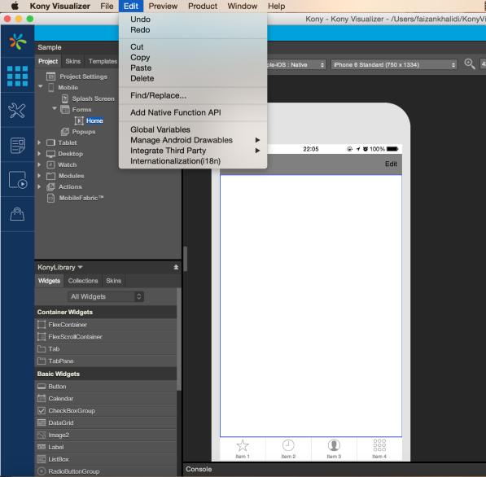Switch to the Collections tab
The width and height of the screenshot is (486, 477).
pos(83,281)
